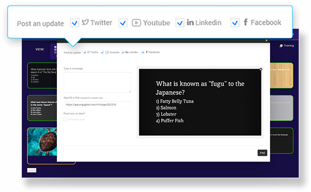Click the Specify a link field
The width and height of the screenshot is (311, 192).
pyautogui.click(x=97, y=105)
